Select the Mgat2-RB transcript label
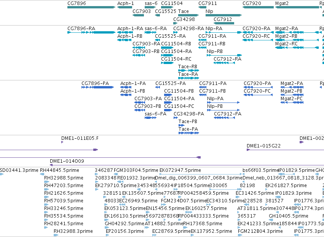The image size is (324, 237). (286, 36)
